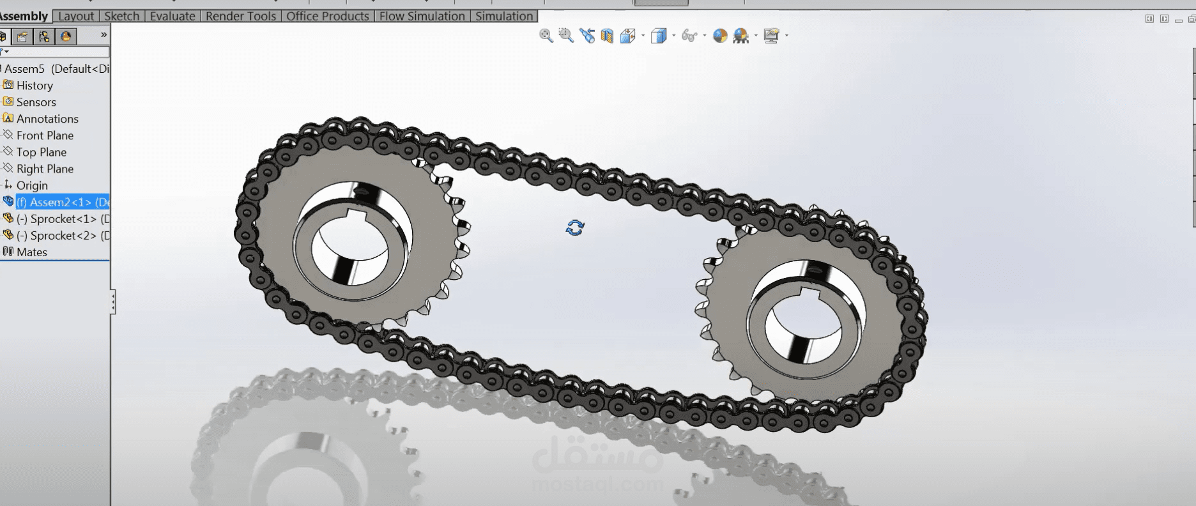Click the Right Plane icon
Screen dimensions: 1196x506
click(x=8, y=167)
